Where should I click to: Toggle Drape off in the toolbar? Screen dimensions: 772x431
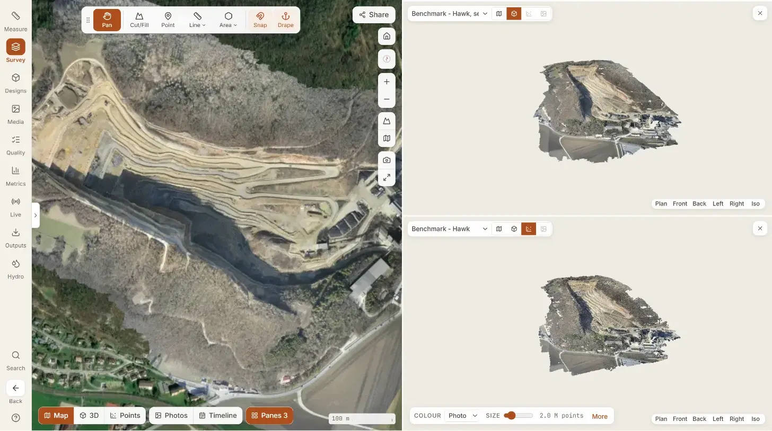coord(285,20)
